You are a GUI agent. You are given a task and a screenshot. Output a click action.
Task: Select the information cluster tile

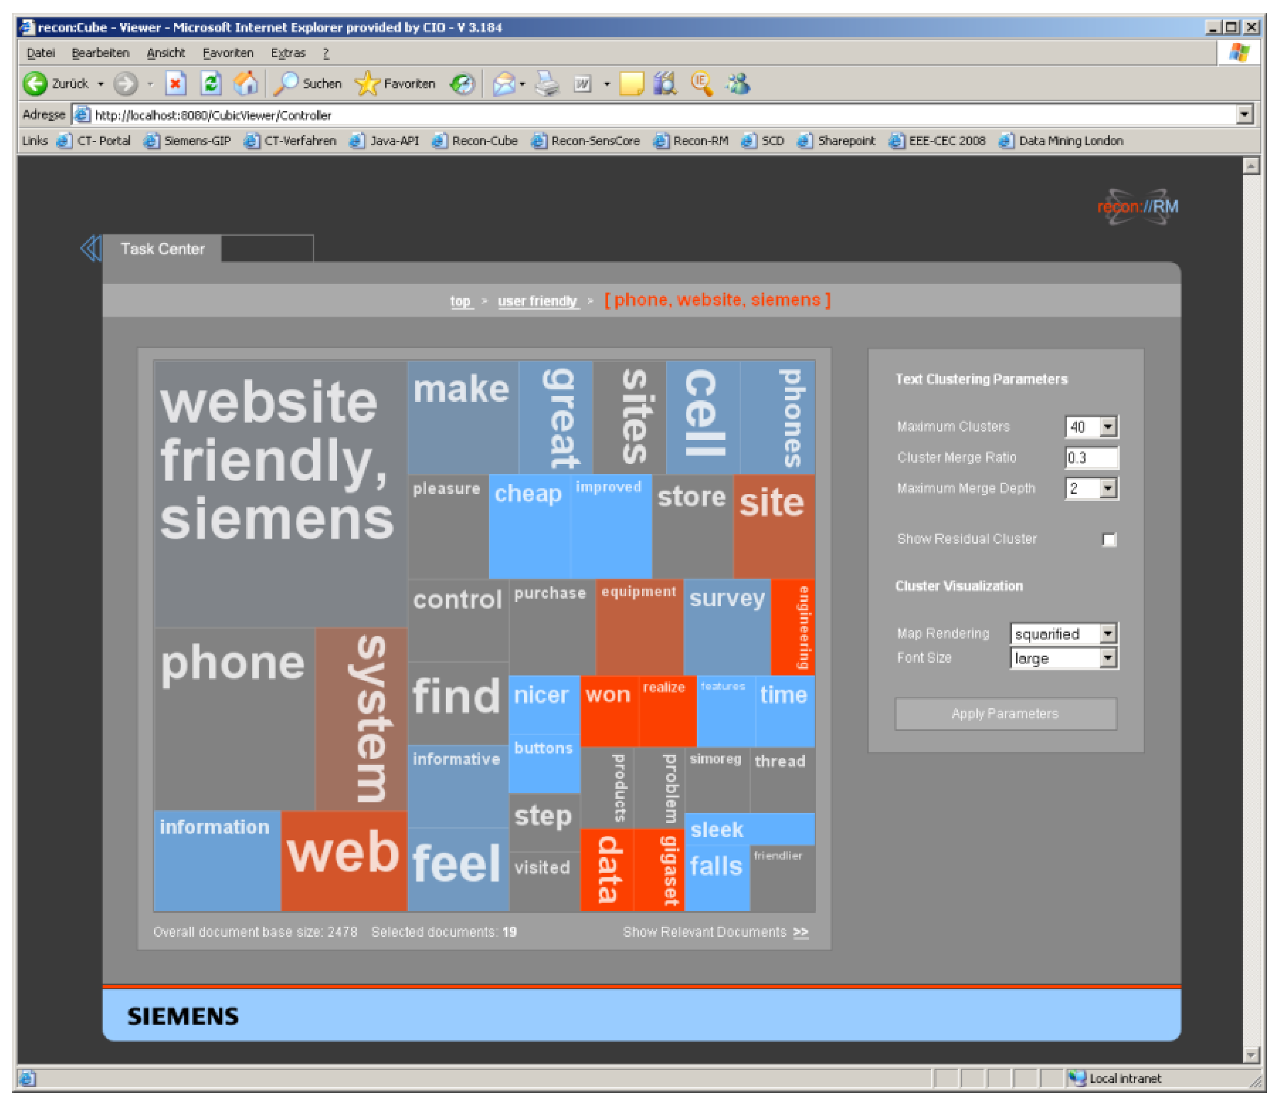pos(218,862)
